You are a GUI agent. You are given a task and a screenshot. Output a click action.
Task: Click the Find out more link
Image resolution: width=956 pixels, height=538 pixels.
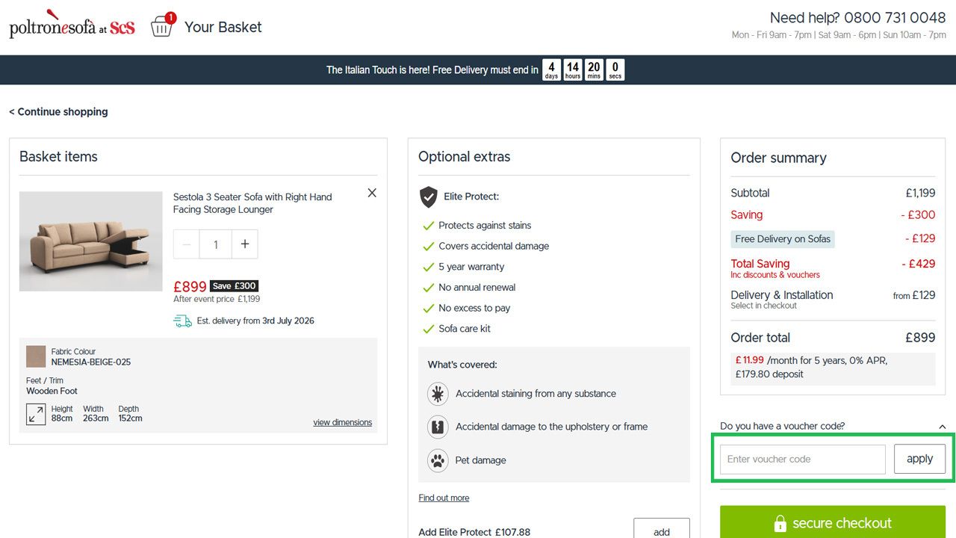[x=443, y=497]
